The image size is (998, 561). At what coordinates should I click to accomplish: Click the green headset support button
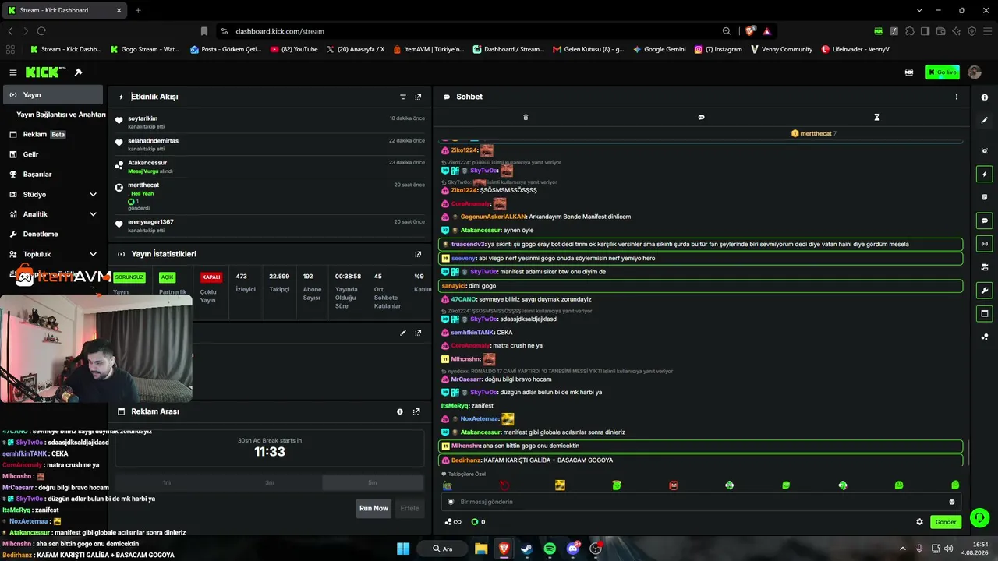point(980,517)
